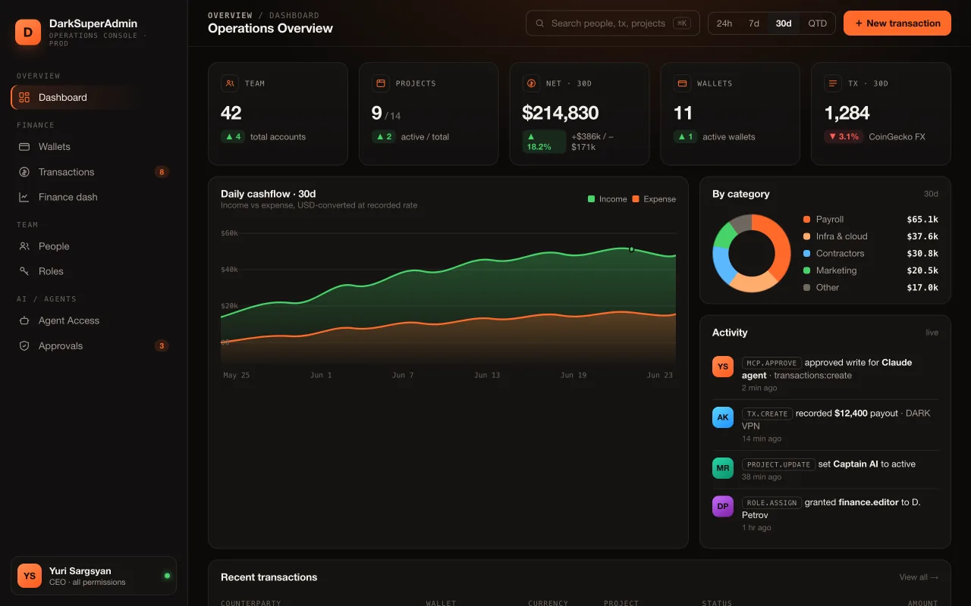This screenshot has height=606, width=971.
Task: Click the AK avatar in Activity feed
Action: [x=723, y=417]
